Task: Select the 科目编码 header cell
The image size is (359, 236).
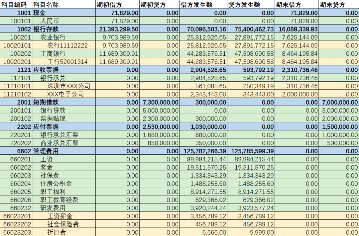Action: click(16, 5)
